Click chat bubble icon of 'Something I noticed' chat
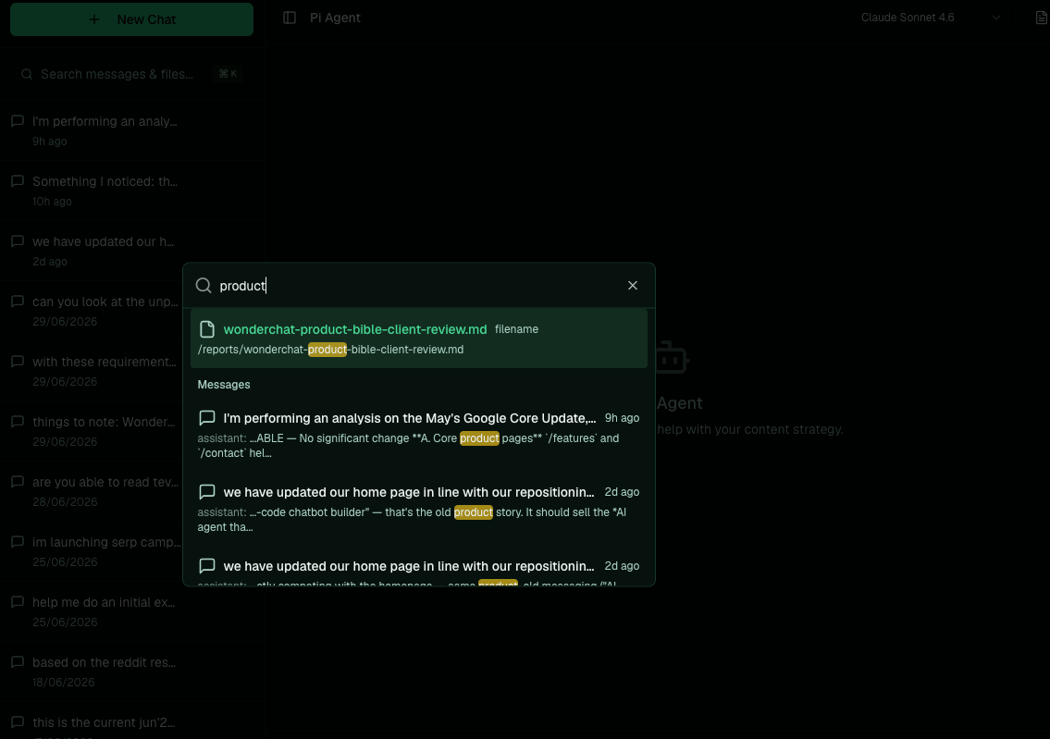This screenshot has width=1050, height=739. [19, 181]
